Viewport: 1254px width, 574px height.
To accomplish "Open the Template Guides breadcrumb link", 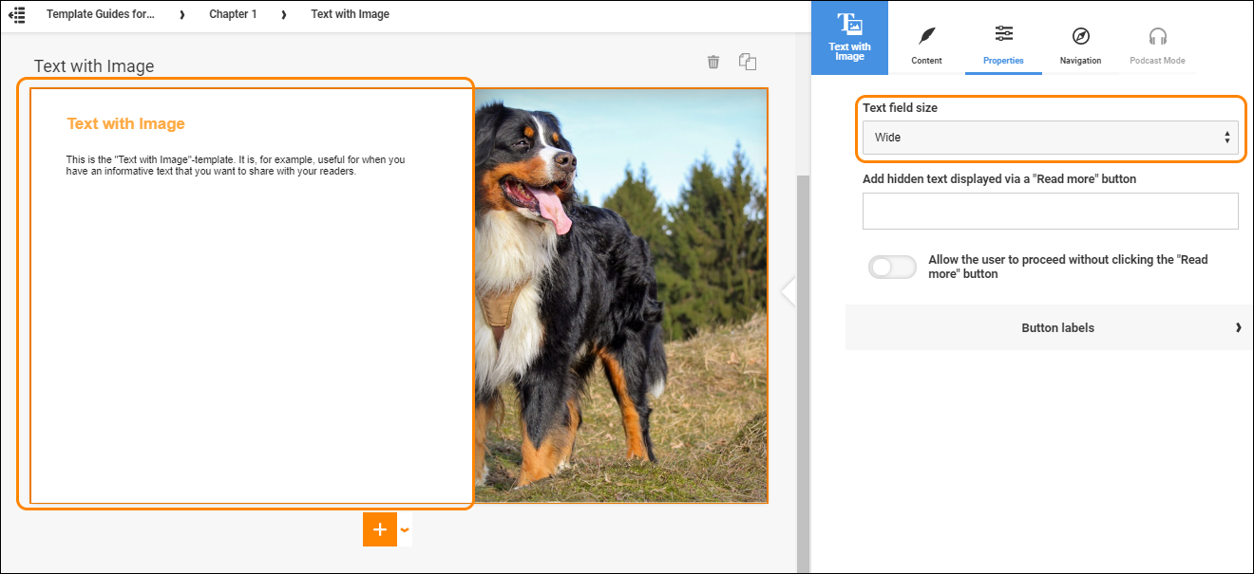I will tap(100, 14).
